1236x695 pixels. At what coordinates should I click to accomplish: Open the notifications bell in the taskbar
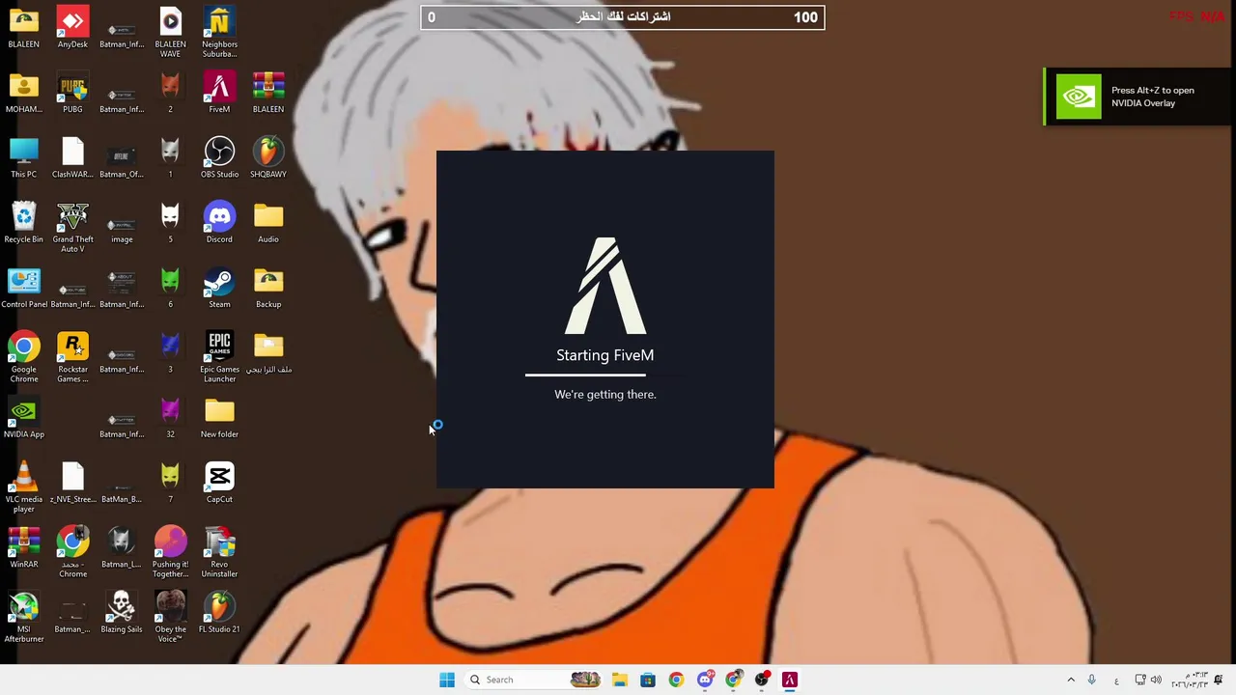[1219, 680]
